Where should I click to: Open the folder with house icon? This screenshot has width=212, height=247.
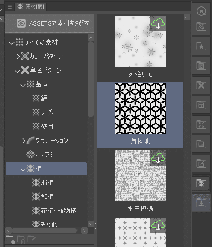201,66
